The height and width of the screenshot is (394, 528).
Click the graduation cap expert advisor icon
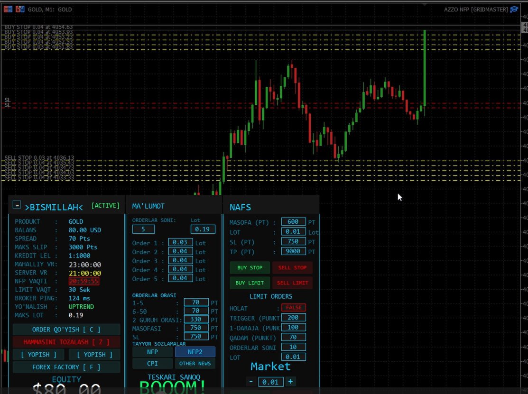514,9
